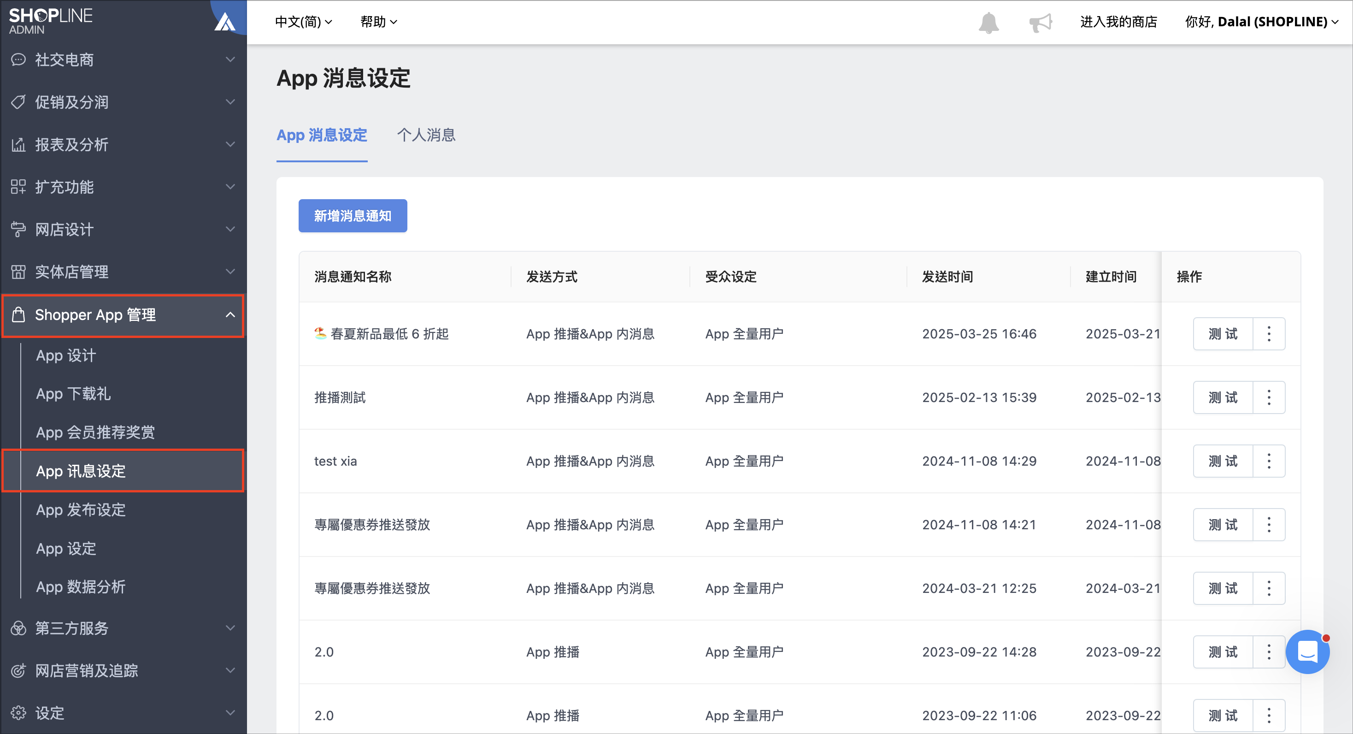
Task: Open the megaphone announcements icon
Action: (1040, 22)
